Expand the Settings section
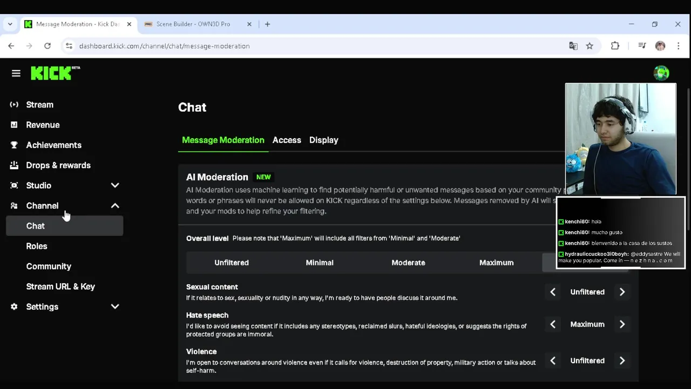The width and height of the screenshot is (691, 389). [x=115, y=307]
